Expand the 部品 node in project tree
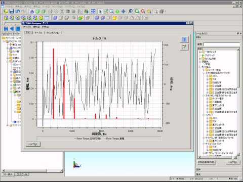The image size is (243, 182). (x=11, y=71)
